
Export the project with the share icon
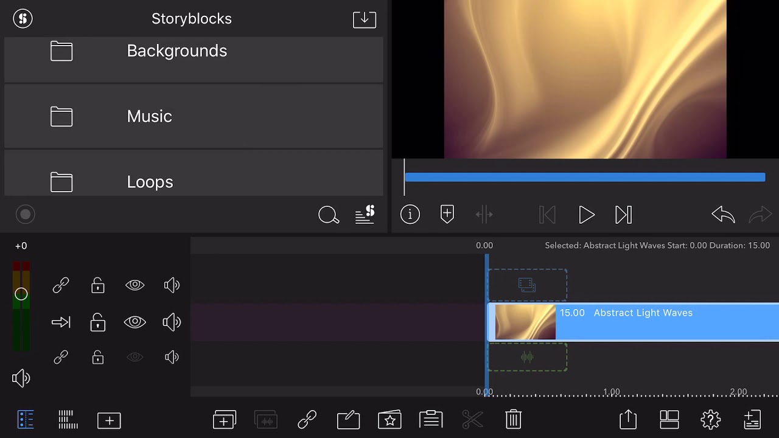tap(628, 419)
